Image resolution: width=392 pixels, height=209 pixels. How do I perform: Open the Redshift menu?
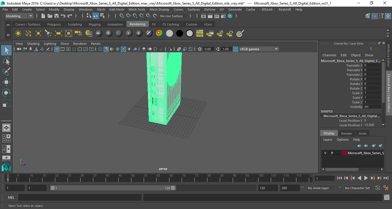click(285, 9)
